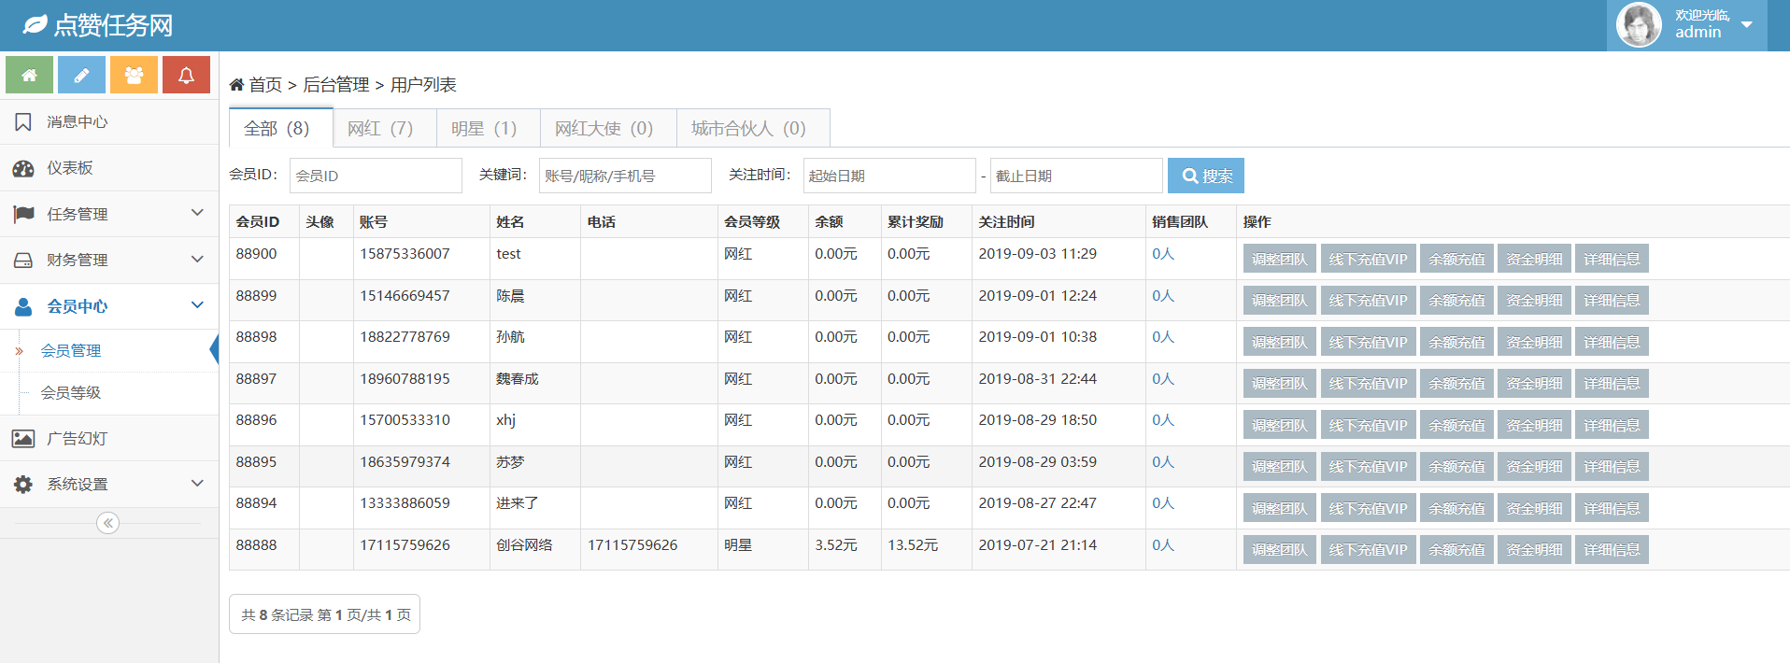
Task: Focus the 会员ID search input field
Action: point(376,176)
